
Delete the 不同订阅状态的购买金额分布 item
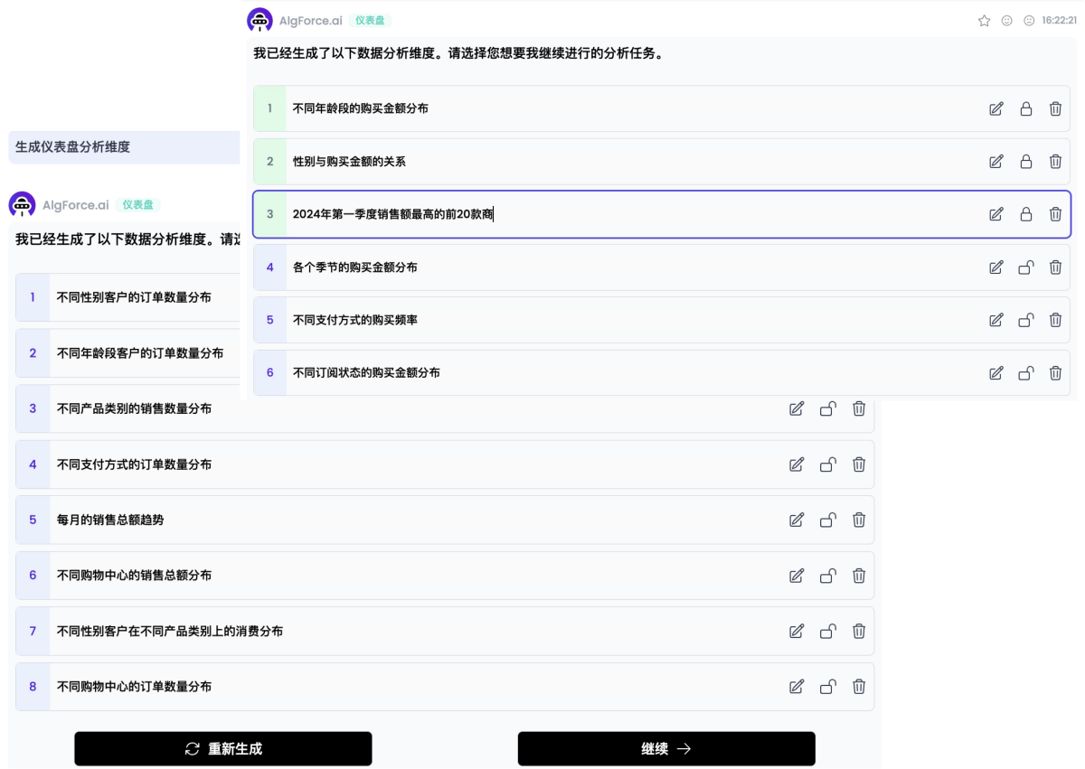coord(1055,373)
